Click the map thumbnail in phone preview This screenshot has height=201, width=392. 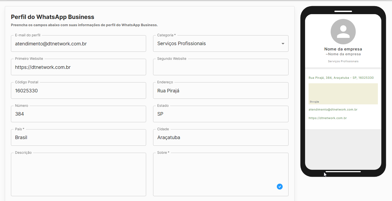pos(343,94)
